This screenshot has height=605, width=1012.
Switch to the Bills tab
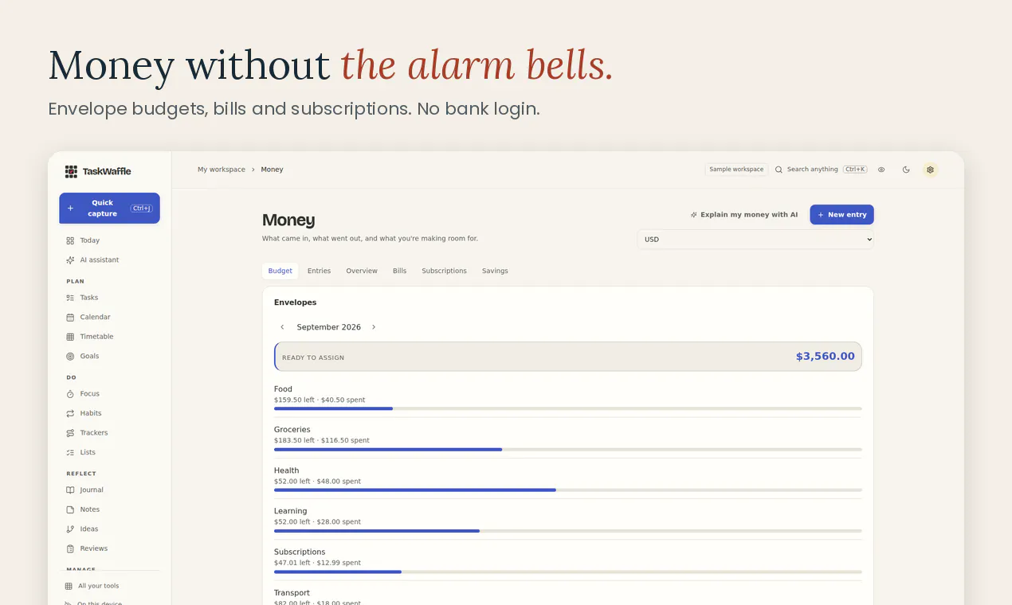tap(399, 271)
